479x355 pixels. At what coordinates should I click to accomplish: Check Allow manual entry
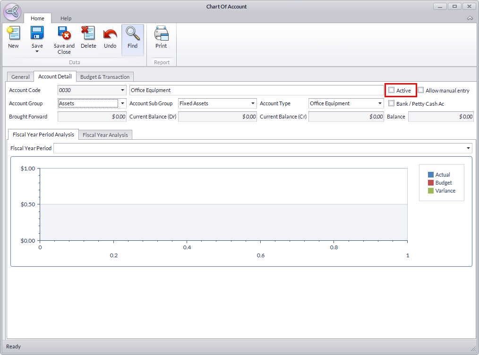pyautogui.click(x=421, y=90)
